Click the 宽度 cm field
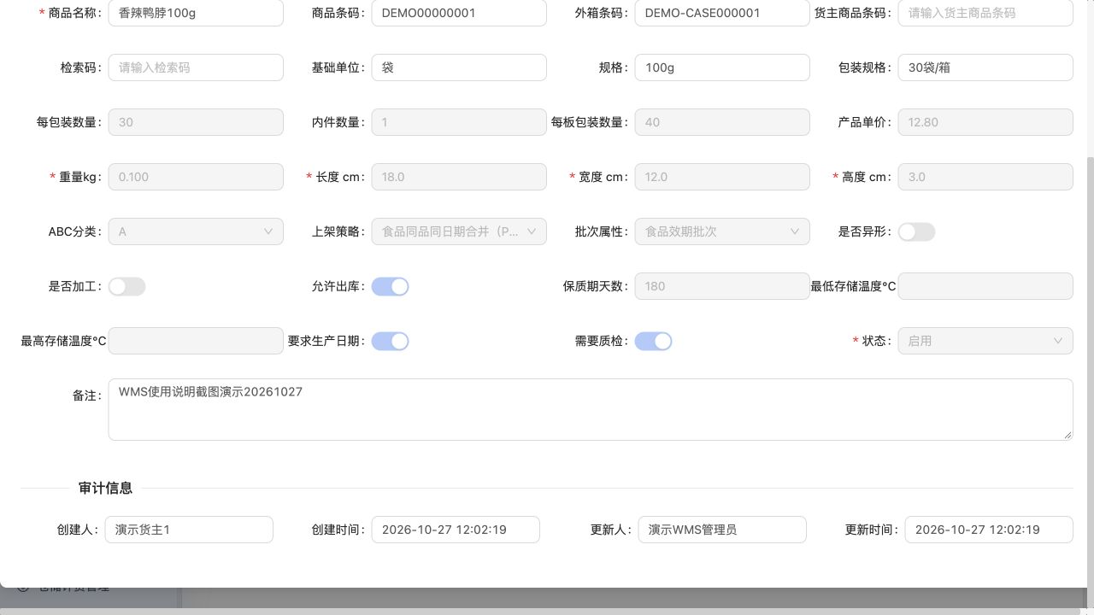 coord(722,177)
